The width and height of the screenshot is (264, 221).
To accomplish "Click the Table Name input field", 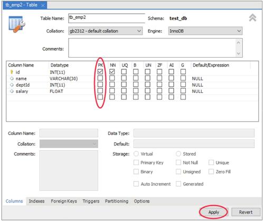I will click(107, 18).
